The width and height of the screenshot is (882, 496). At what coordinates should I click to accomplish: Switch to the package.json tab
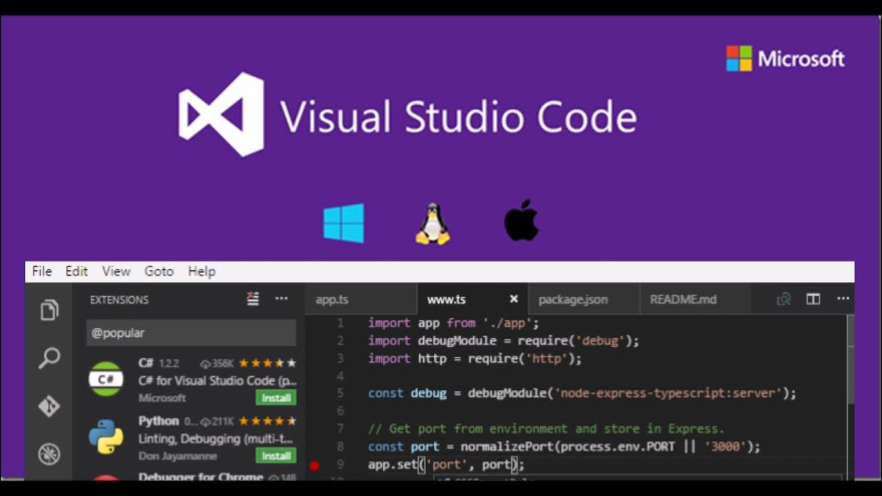(583, 299)
